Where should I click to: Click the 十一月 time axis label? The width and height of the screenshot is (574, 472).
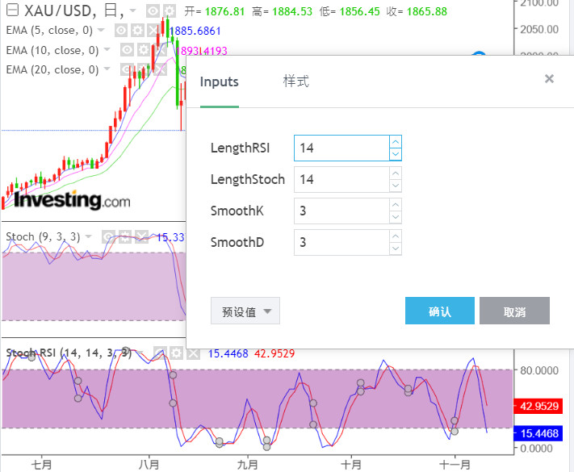click(x=455, y=465)
